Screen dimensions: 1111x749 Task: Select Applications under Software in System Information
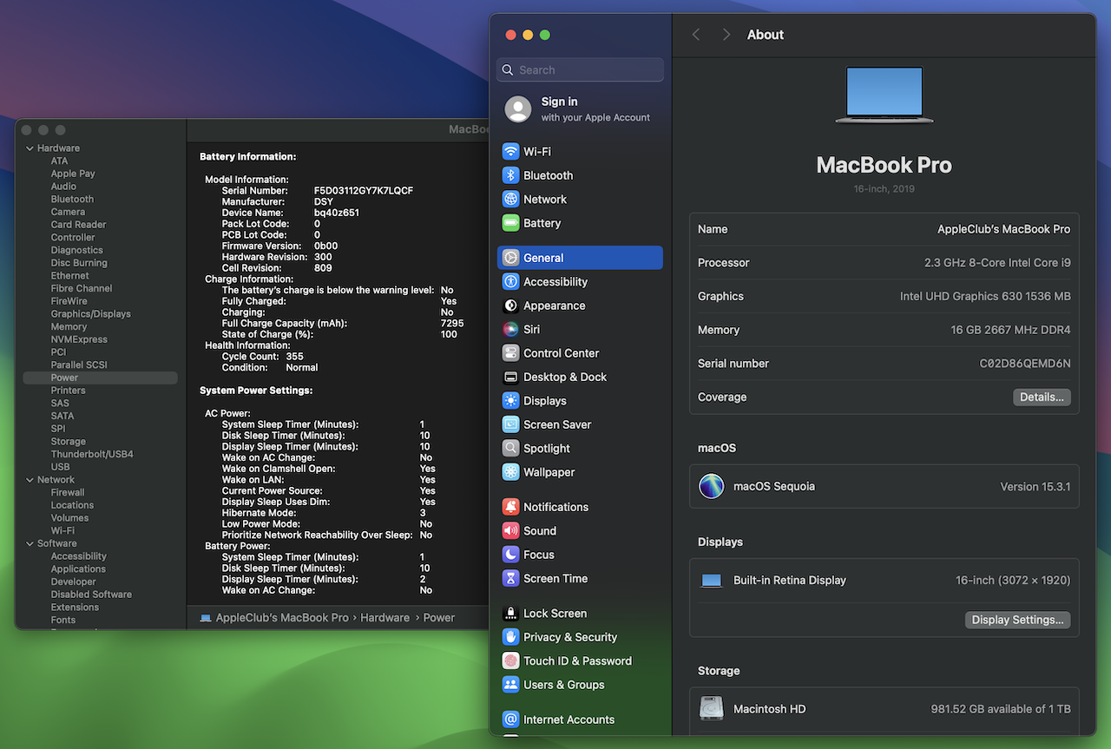(78, 569)
